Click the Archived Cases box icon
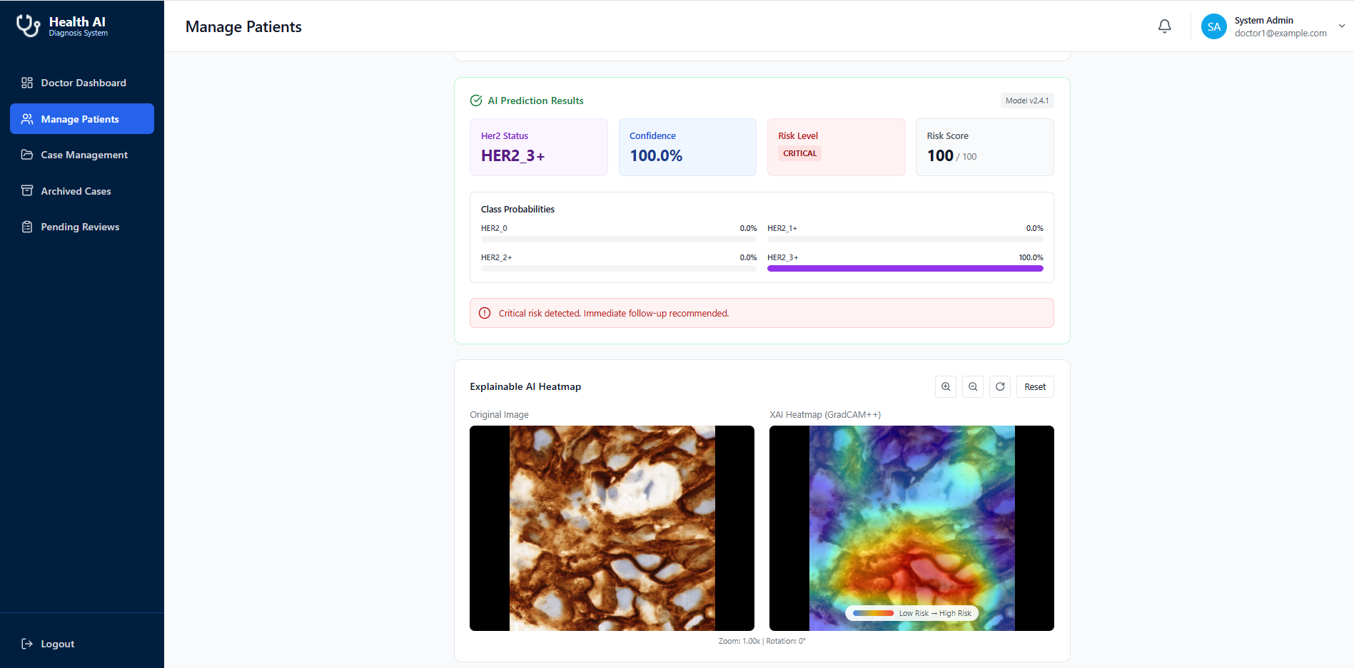 tap(27, 190)
